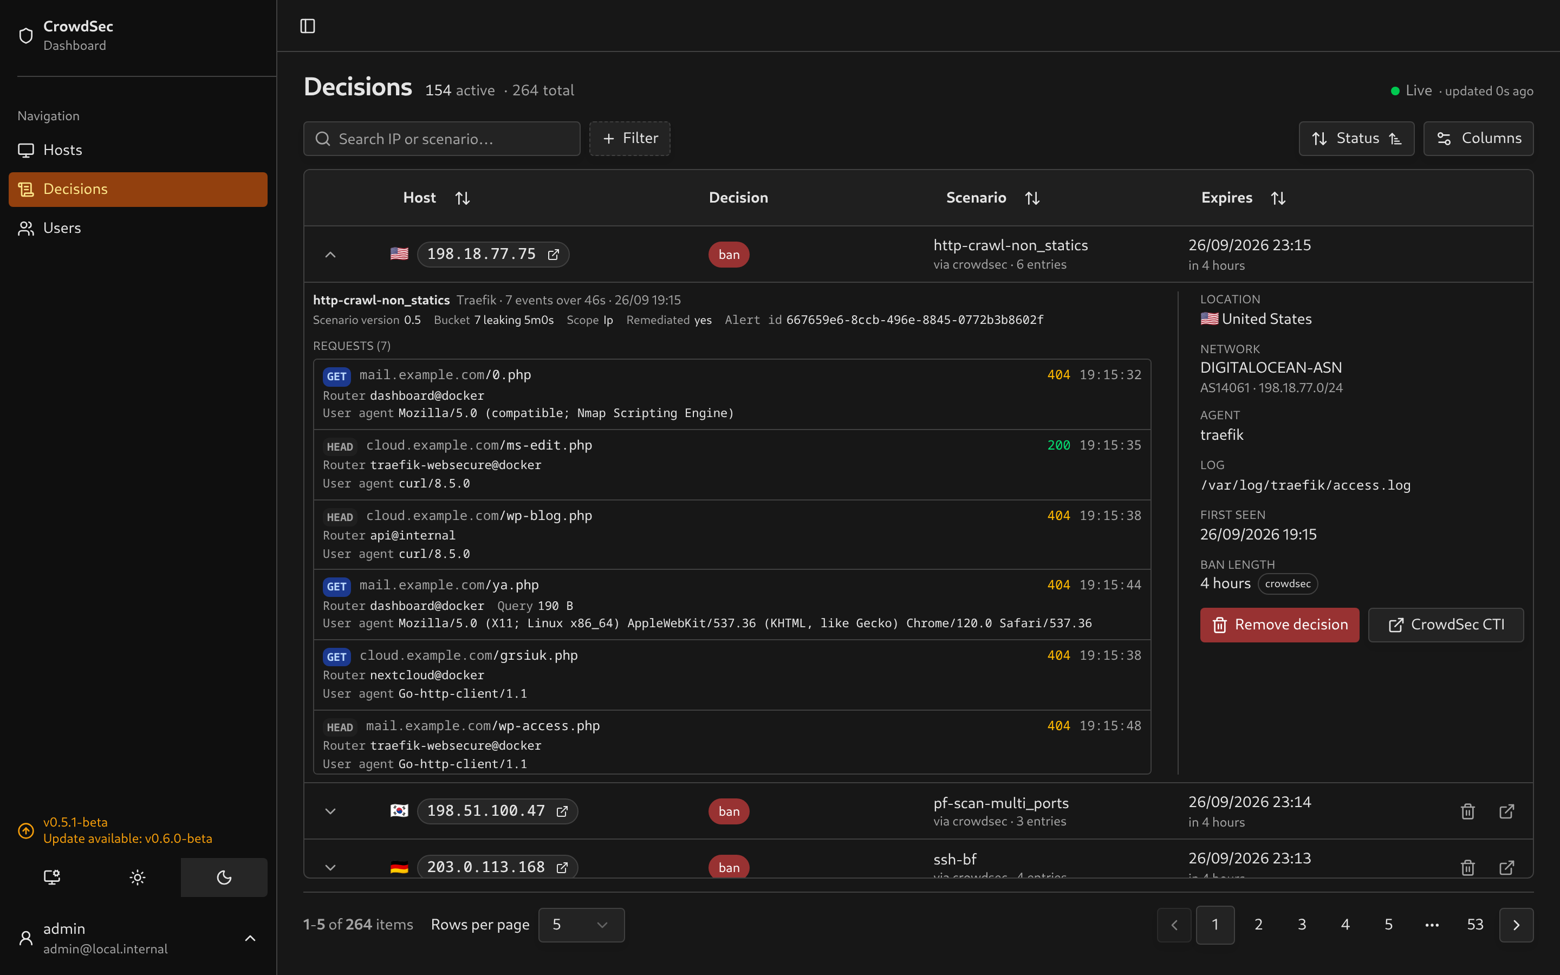Go to next page arrow
Screen dimensions: 1560x975
click(1516, 925)
